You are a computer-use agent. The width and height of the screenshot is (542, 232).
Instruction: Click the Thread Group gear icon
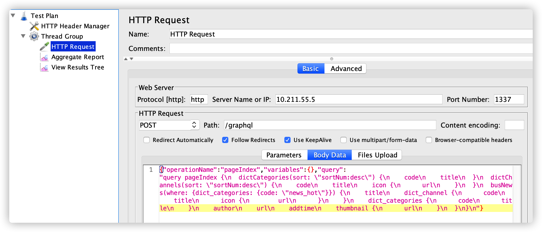(34, 36)
